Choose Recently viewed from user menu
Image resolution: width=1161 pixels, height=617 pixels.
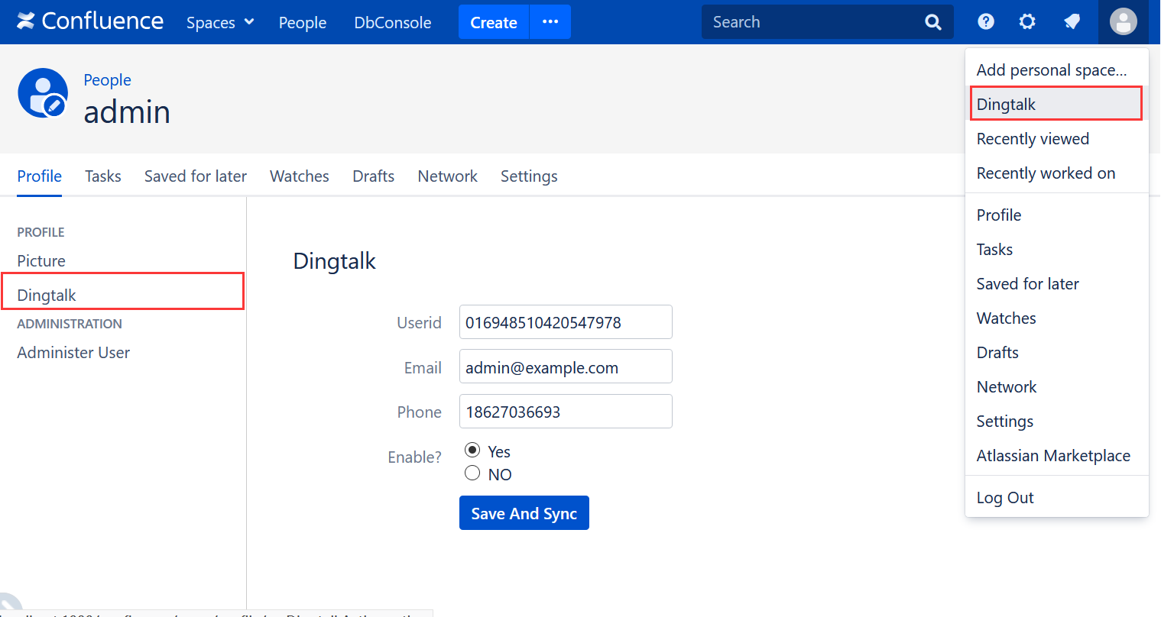point(1057,139)
